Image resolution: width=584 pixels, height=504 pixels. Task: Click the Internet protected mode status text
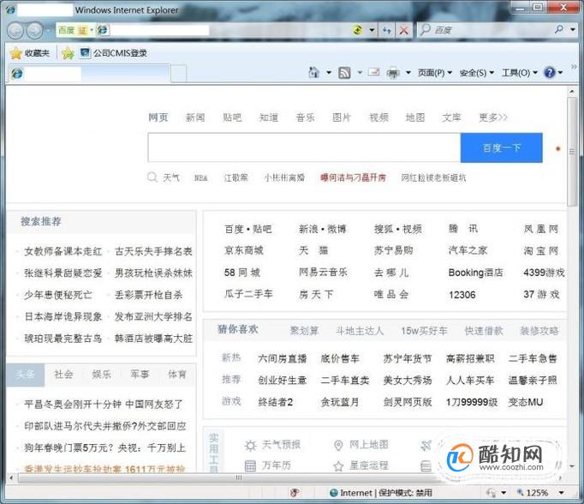pyautogui.click(x=386, y=493)
